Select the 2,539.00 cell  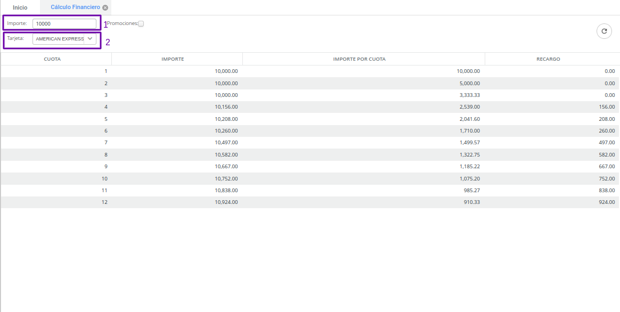364,107
